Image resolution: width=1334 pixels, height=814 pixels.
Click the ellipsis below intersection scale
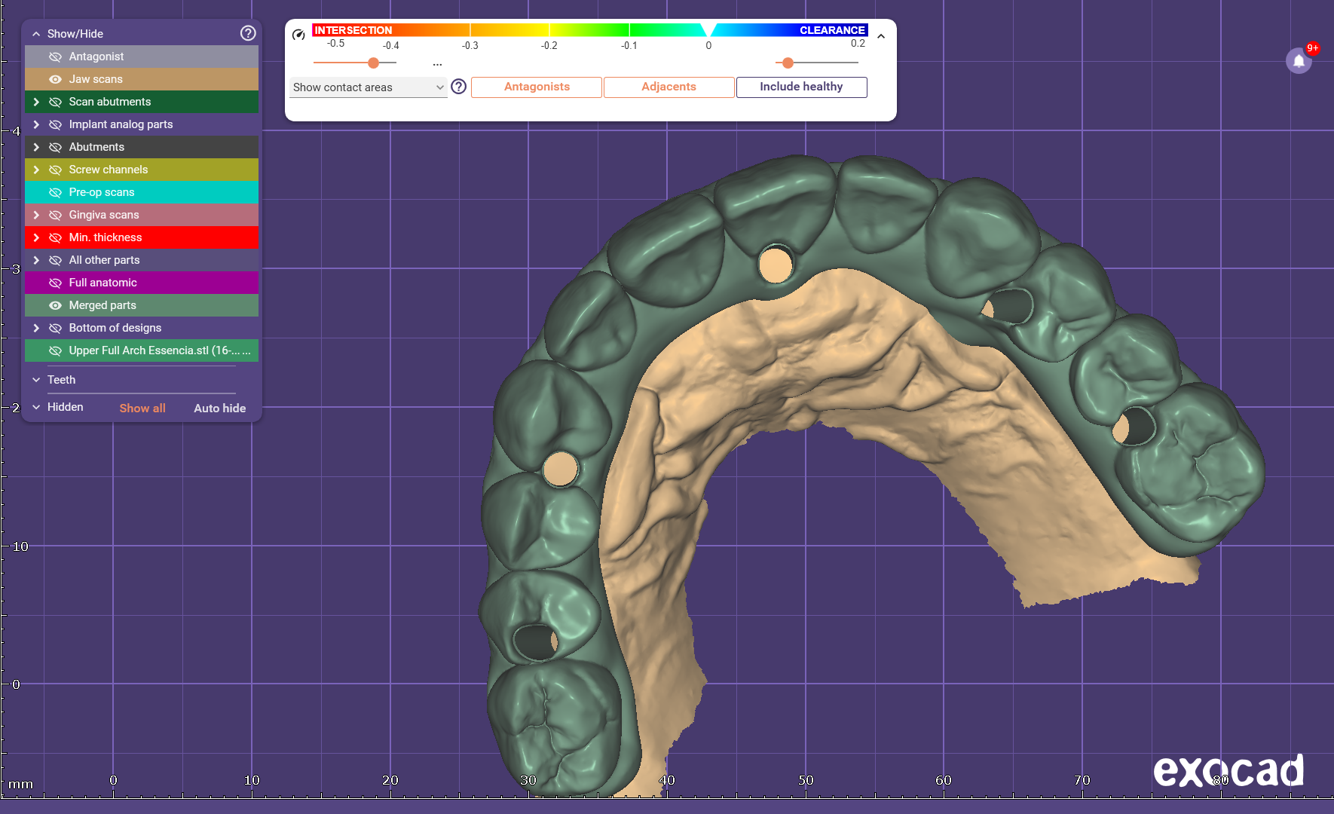pyautogui.click(x=437, y=65)
